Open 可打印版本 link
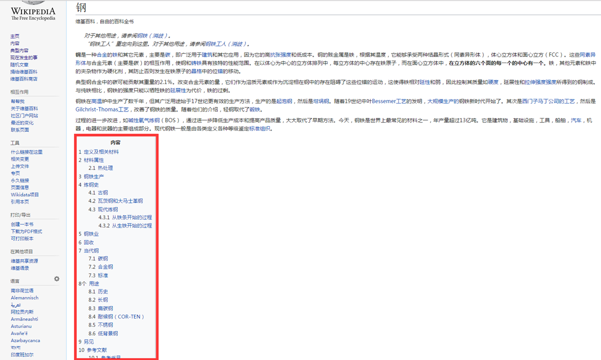 coord(22,238)
